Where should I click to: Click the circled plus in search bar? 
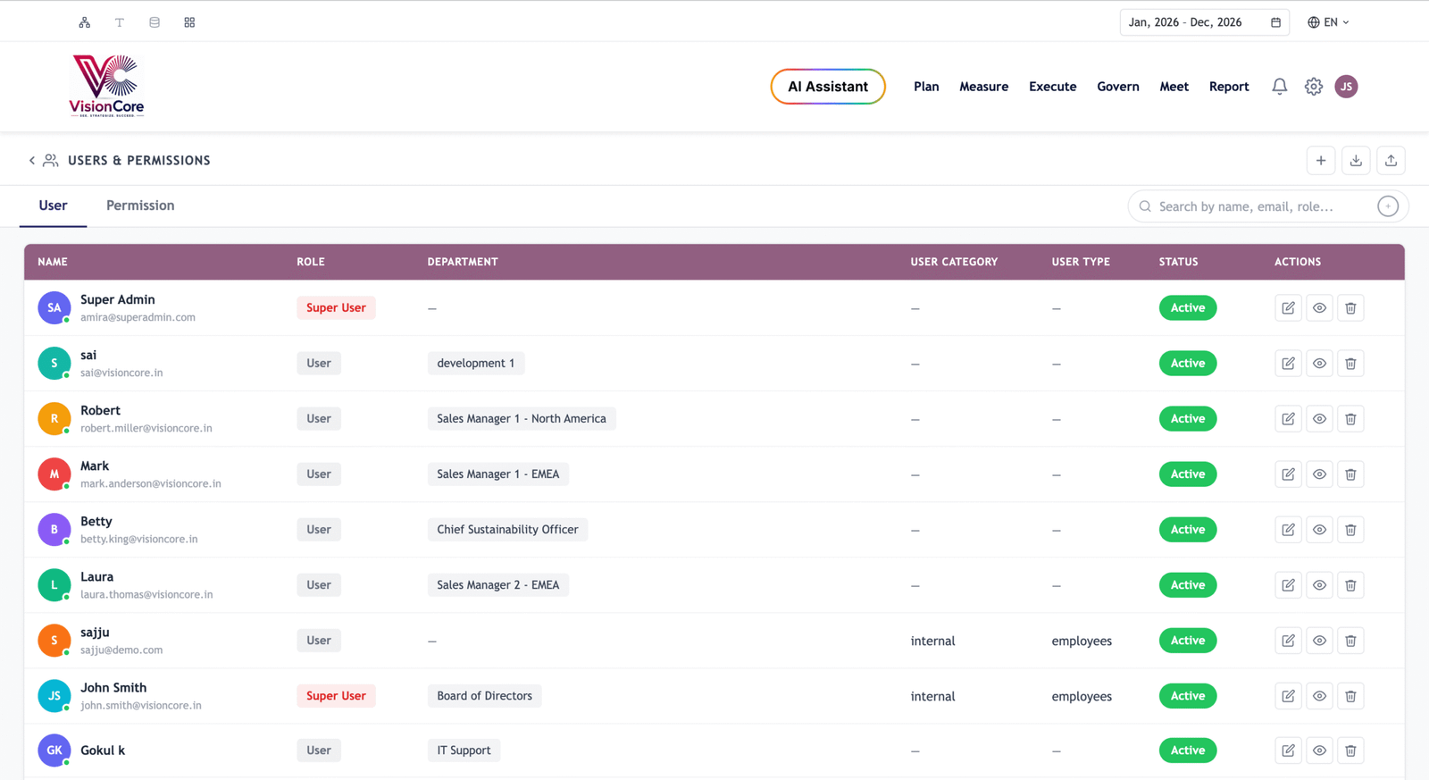tap(1388, 206)
